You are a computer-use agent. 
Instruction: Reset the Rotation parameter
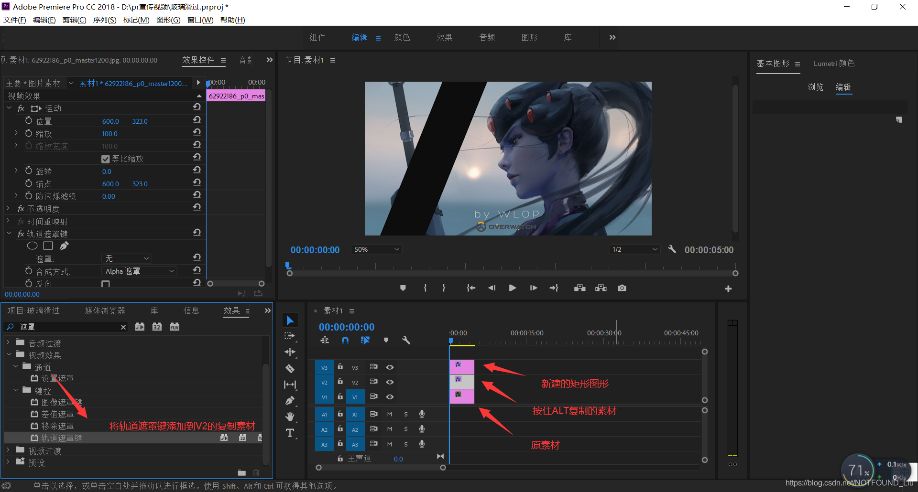point(197,170)
